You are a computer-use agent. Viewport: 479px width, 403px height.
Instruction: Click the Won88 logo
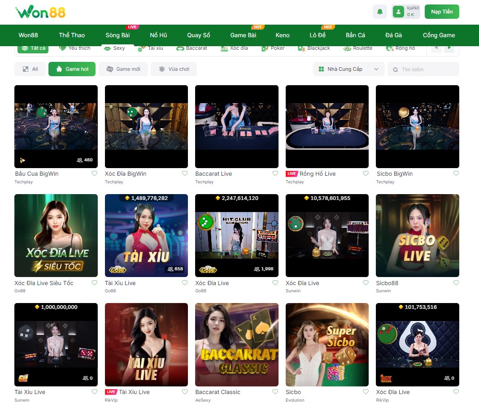pos(40,12)
